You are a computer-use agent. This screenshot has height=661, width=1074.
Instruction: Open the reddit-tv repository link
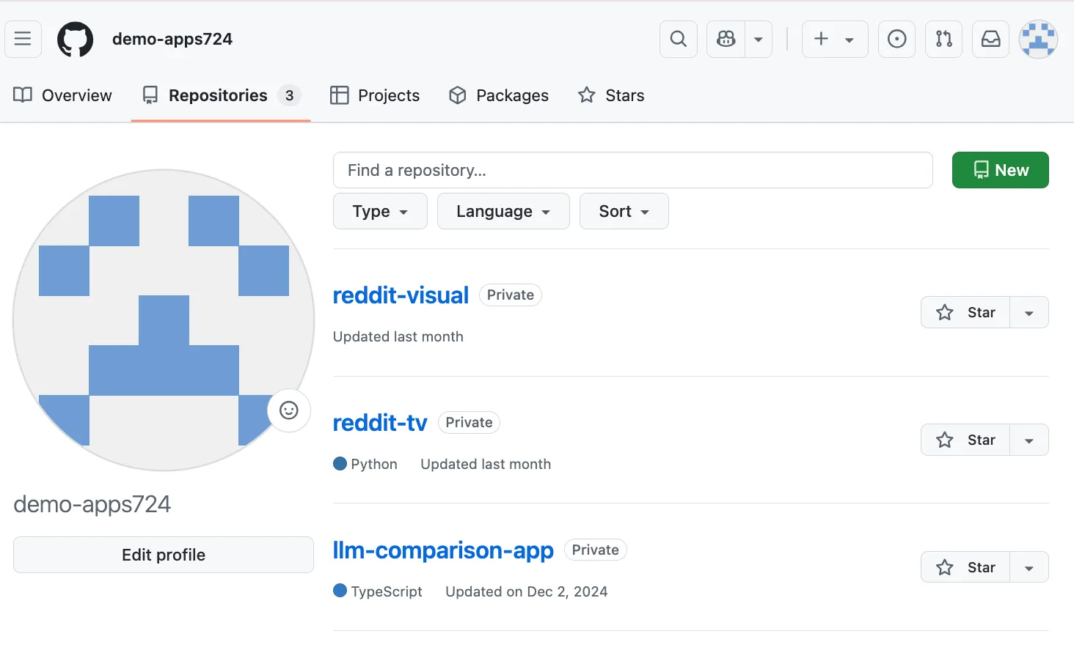(379, 422)
